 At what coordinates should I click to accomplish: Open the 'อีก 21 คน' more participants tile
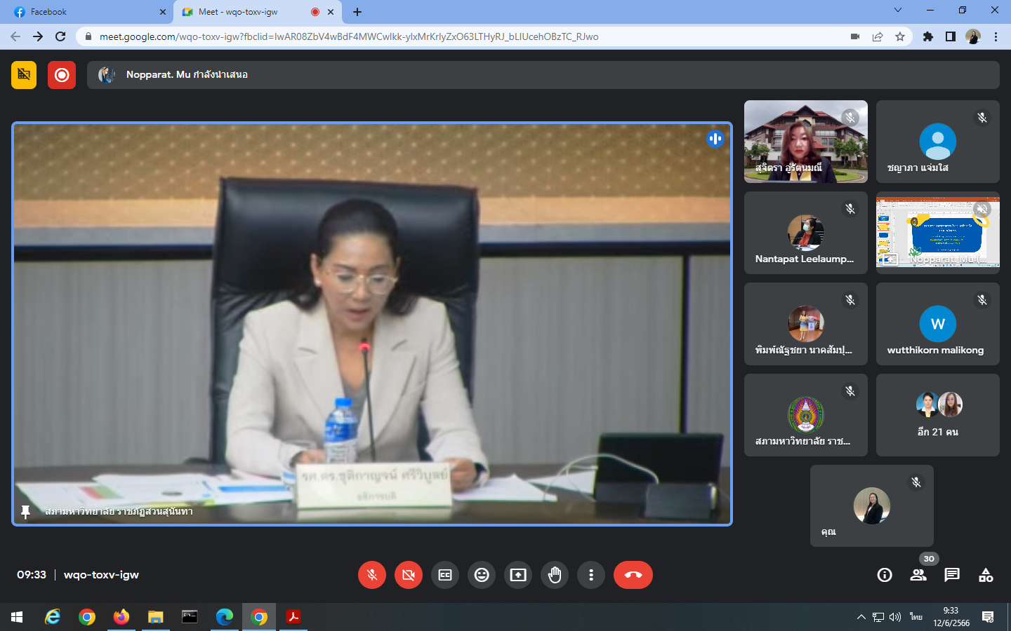tap(937, 415)
